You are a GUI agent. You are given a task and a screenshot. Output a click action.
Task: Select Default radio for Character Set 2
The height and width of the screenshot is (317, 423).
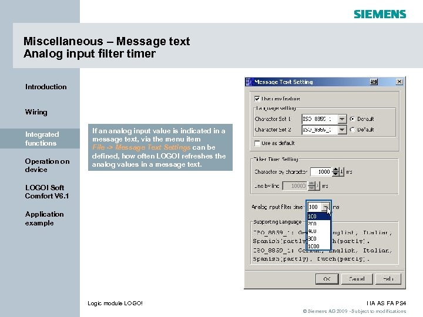[352, 130]
